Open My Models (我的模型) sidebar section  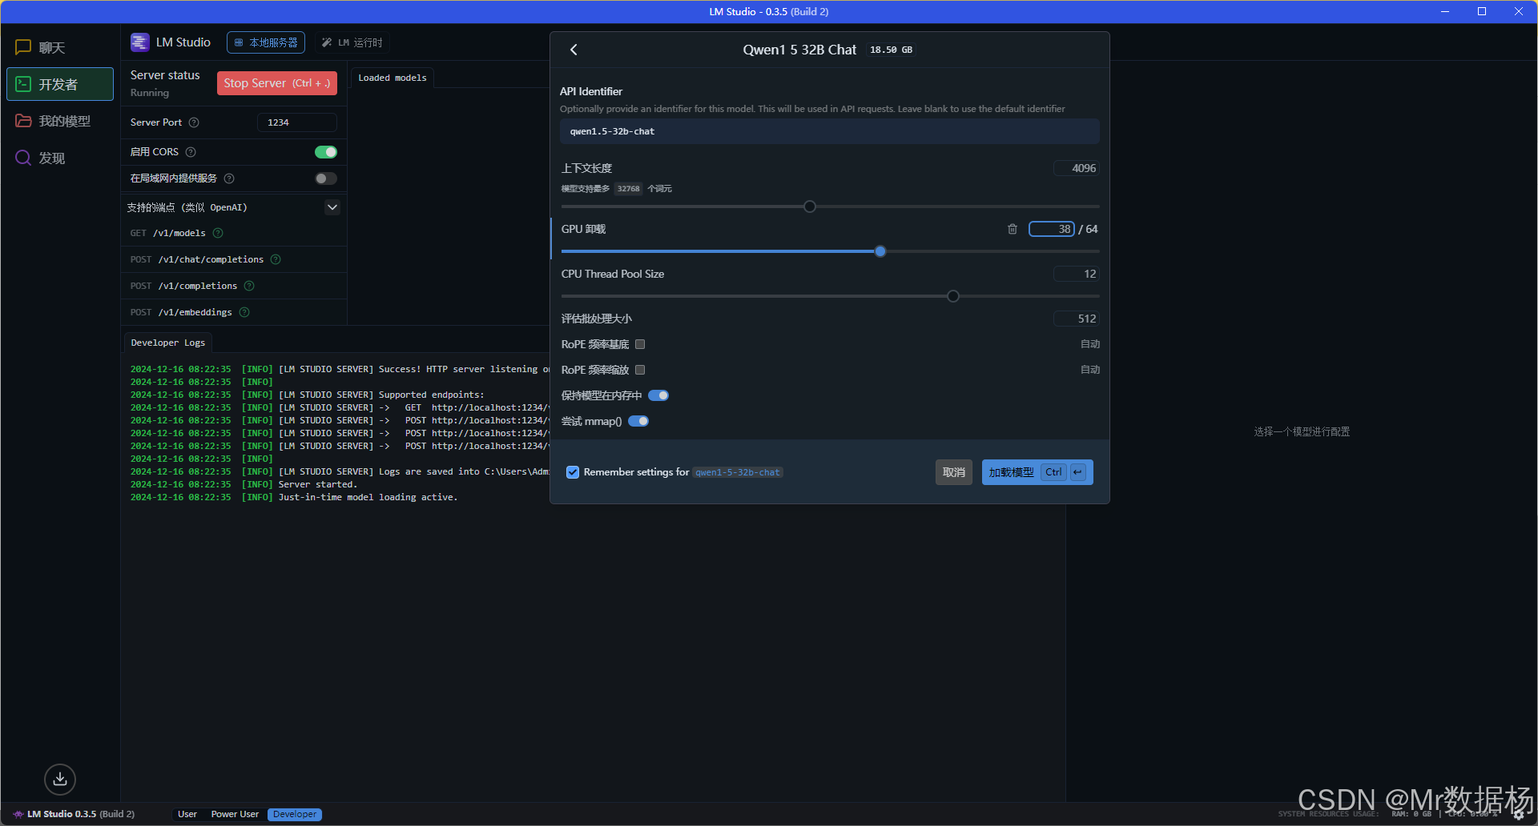click(x=60, y=121)
